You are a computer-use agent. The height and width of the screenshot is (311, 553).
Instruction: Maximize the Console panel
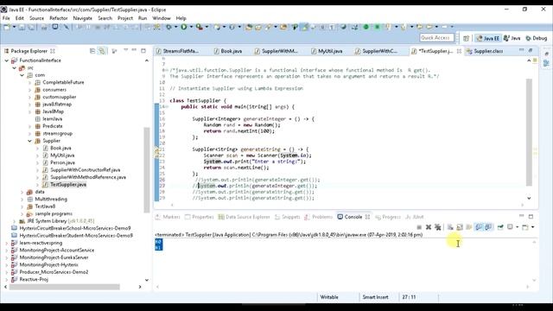click(531, 217)
